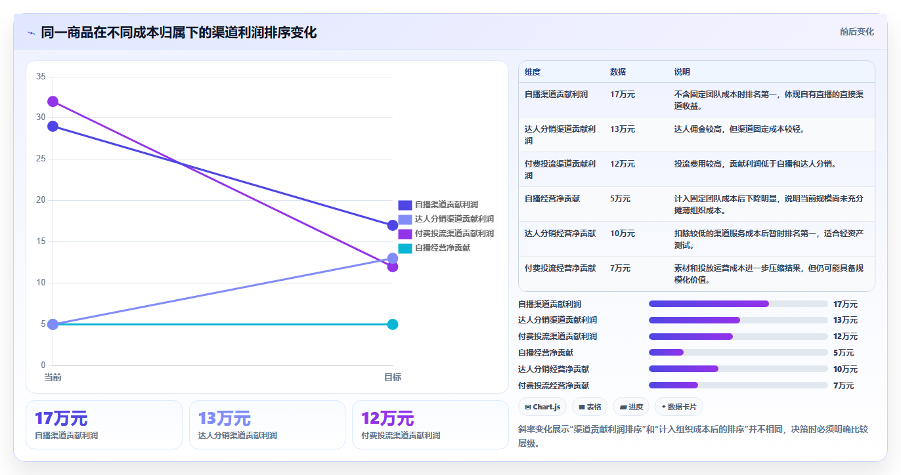Image resolution: width=901 pixels, height=475 pixels.
Task: Click the footer note starting 斜率变化展示
Action: pos(693,436)
